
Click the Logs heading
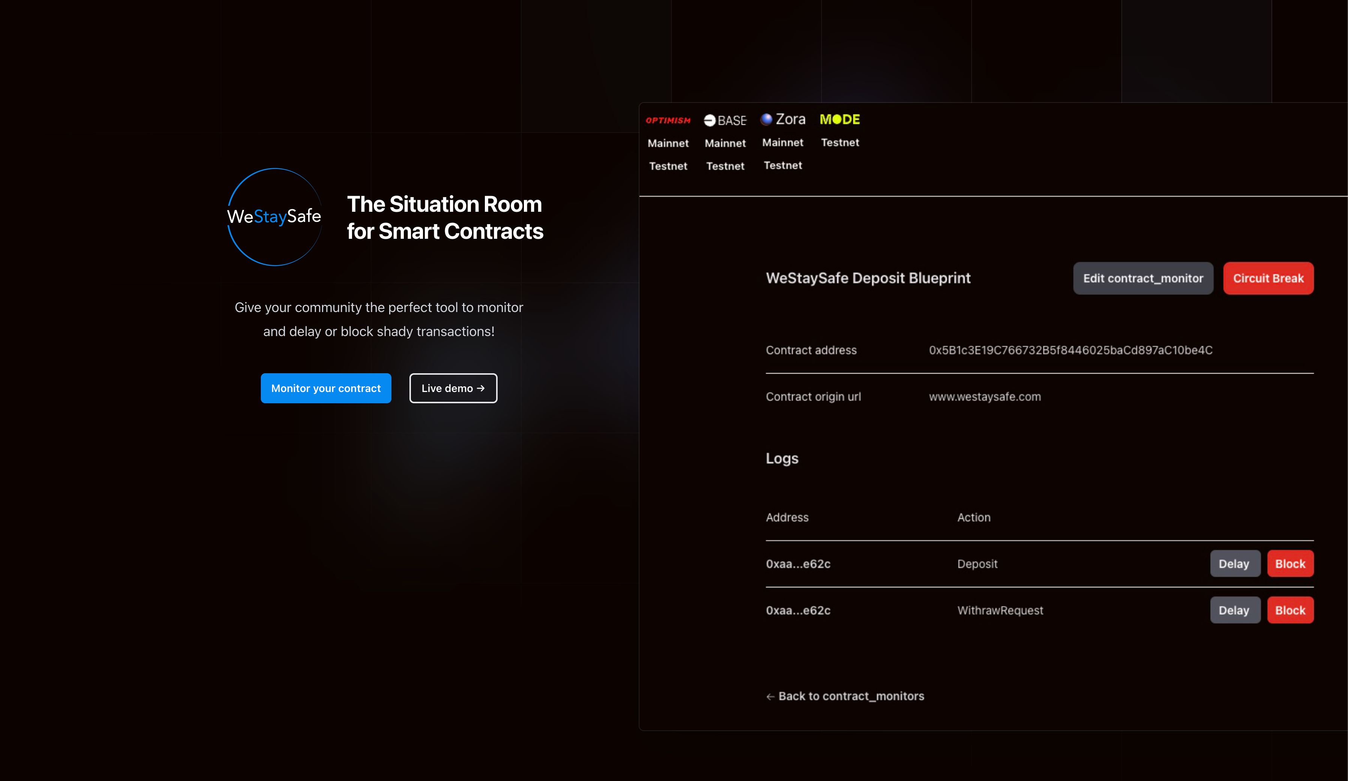tap(782, 459)
